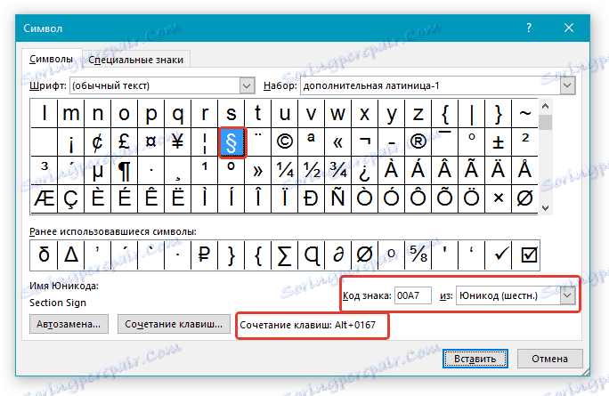Image resolution: width=609 pixels, height=396 pixels.
Task: Click the symbol grid scrollbar thumb
Action: click(x=545, y=122)
